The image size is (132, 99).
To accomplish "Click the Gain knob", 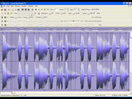I will coord(73,13).
